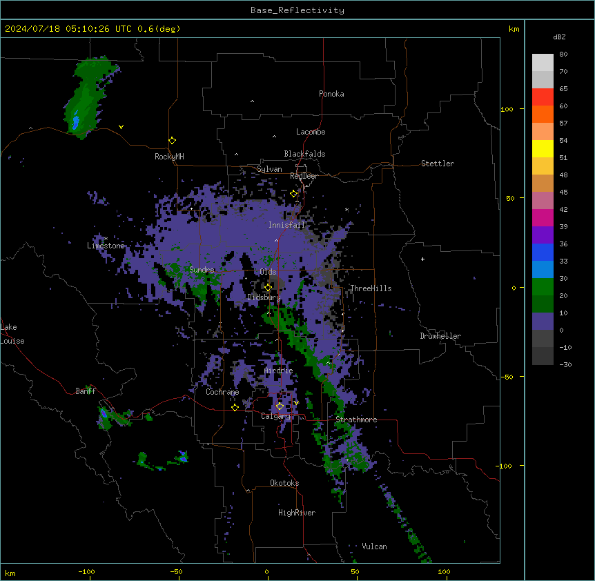This screenshot has width=595, height=581.
Task: Click the Didsbury town label
Action: (x=264, y=297)
